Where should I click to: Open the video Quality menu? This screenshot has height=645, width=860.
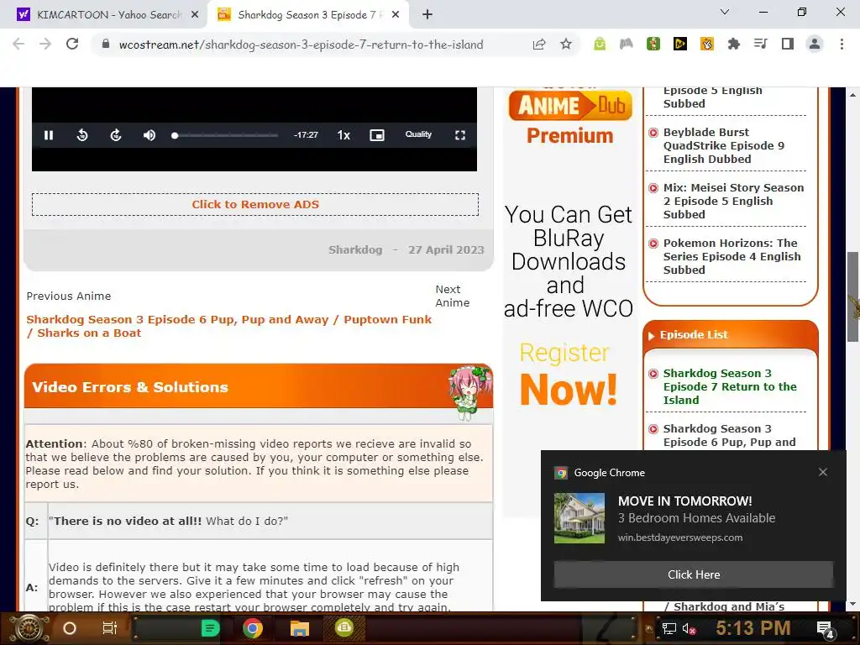point(418,134)
